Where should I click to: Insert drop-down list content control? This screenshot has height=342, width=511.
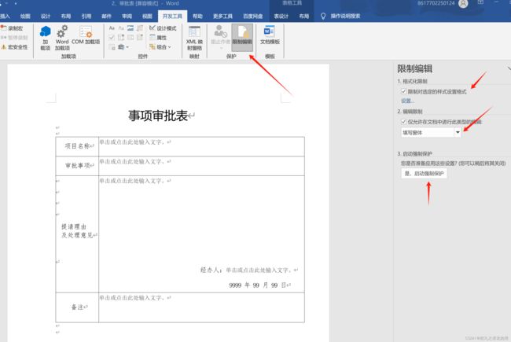[131, 38]
